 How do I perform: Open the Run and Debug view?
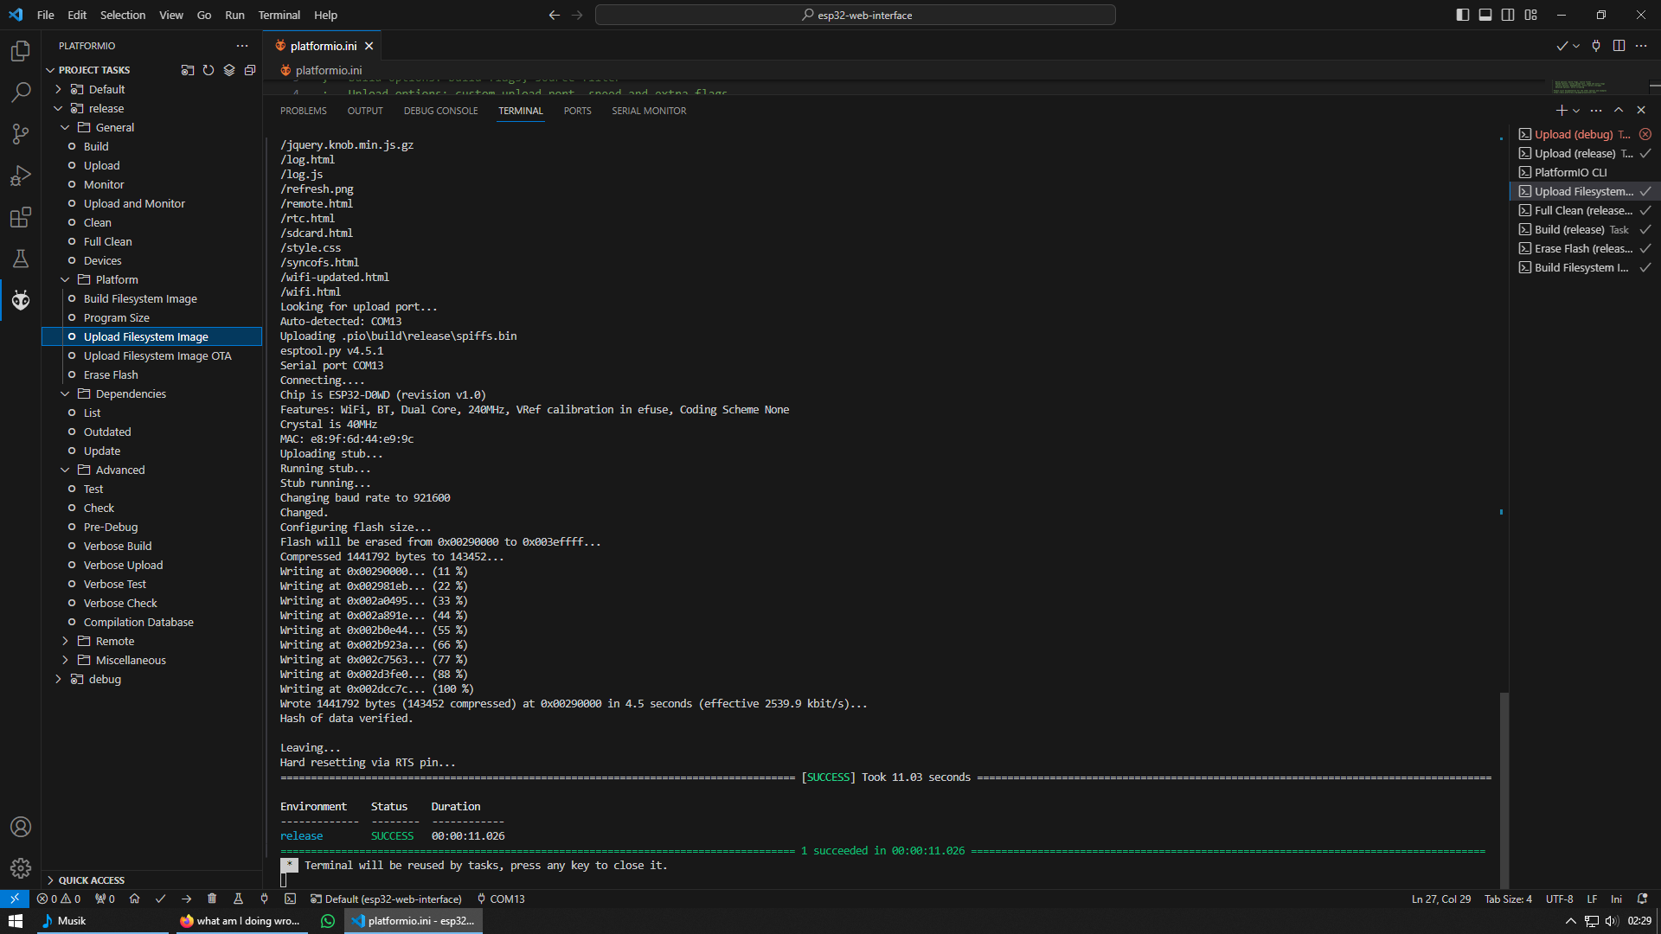21,176
